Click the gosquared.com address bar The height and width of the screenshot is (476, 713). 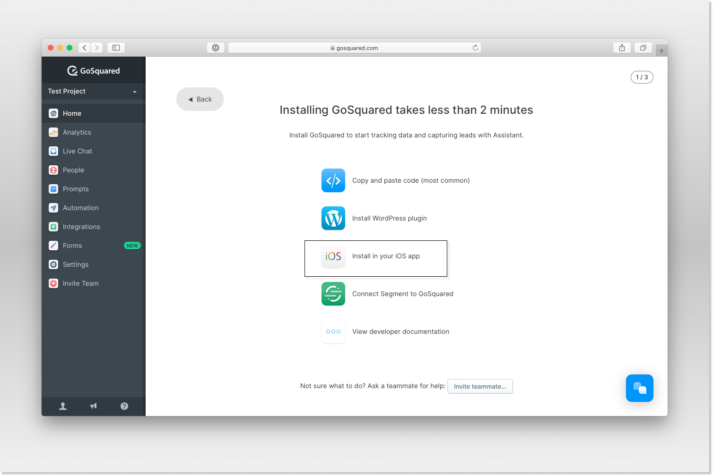pyautogui.click(x=355, y=48)
